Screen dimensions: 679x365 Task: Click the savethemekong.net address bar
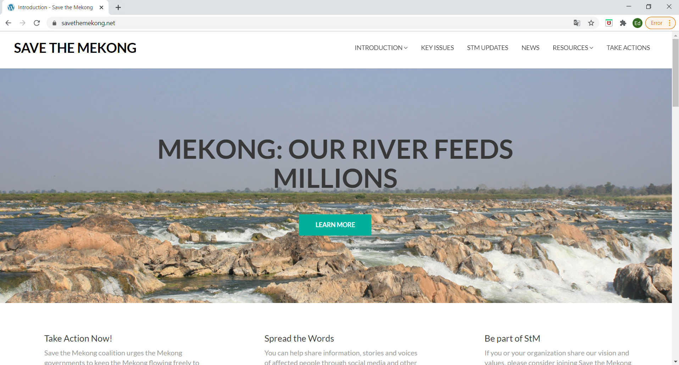coord(312,23)
